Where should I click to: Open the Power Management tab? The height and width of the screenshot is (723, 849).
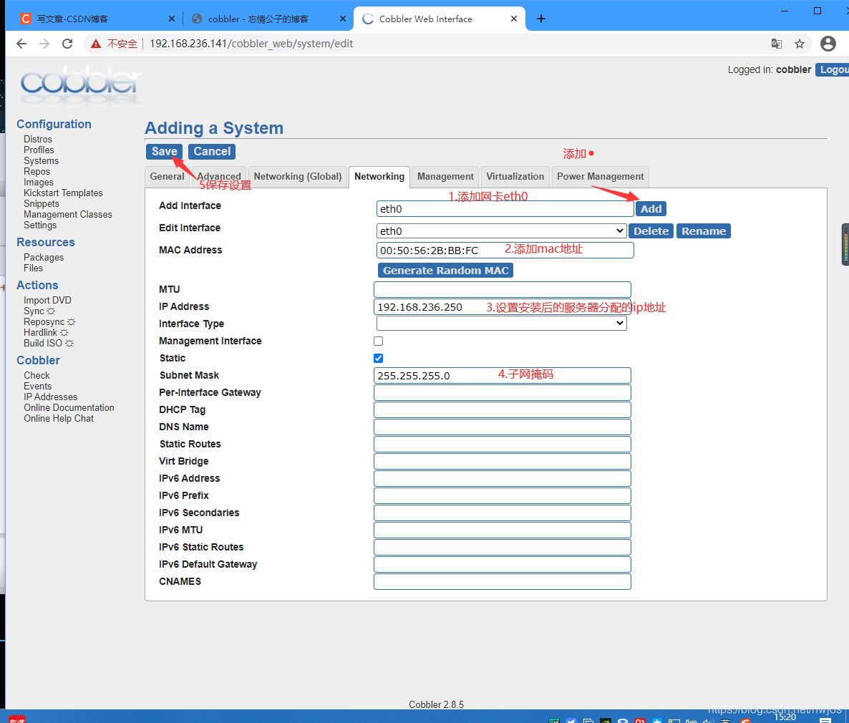[x=600, y=177]
